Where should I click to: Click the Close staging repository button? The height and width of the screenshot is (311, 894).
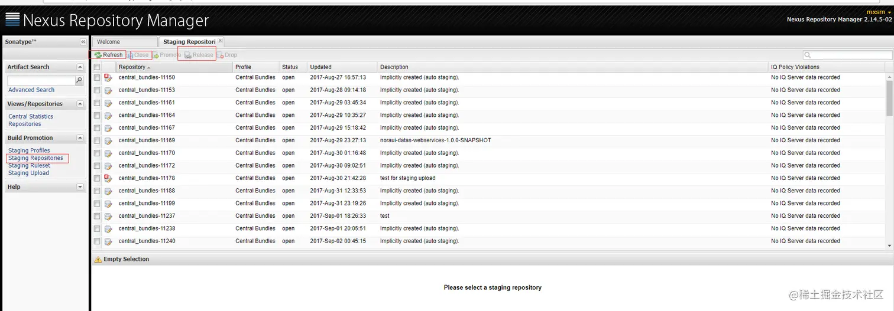click(139, 55)
